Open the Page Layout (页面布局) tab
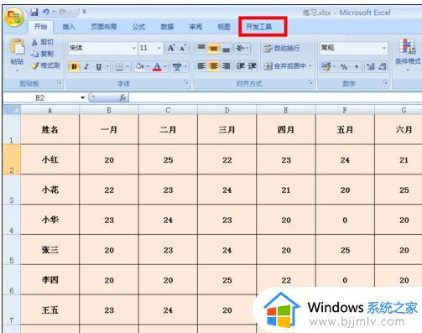422x333 pixels. coord(104,27)
